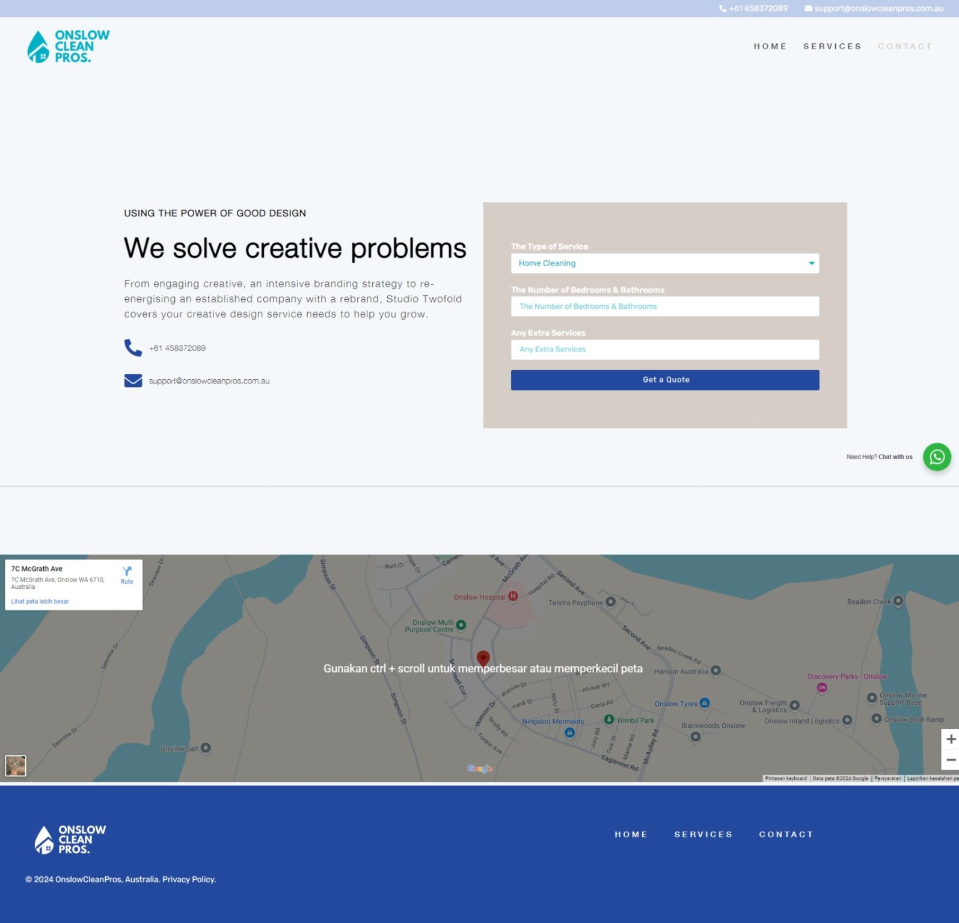Click the white footer Onslow Clean Pros logo

point(70,839)
